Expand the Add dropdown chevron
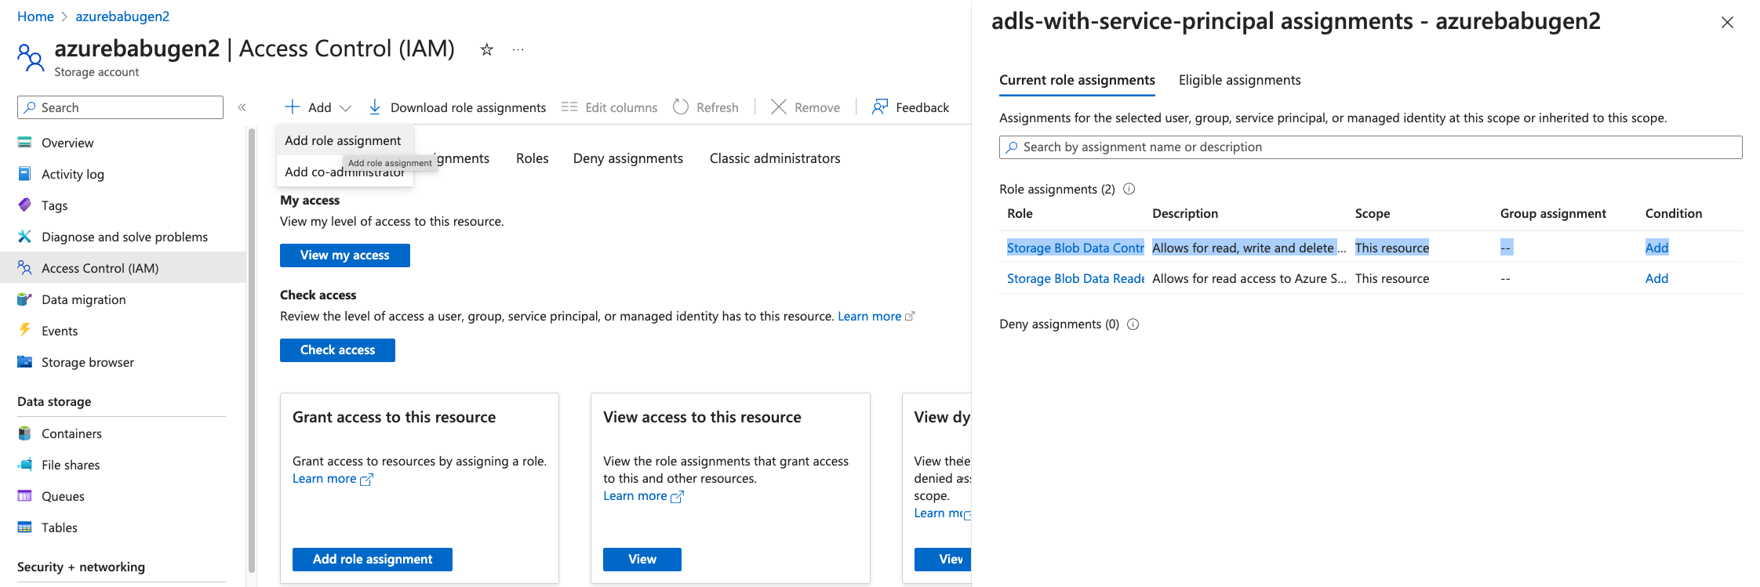 pos(345,107)
